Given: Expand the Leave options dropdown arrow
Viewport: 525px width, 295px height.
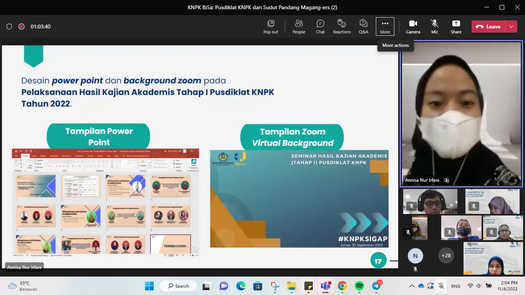Looking at the screenshot, I should (511, 27).
